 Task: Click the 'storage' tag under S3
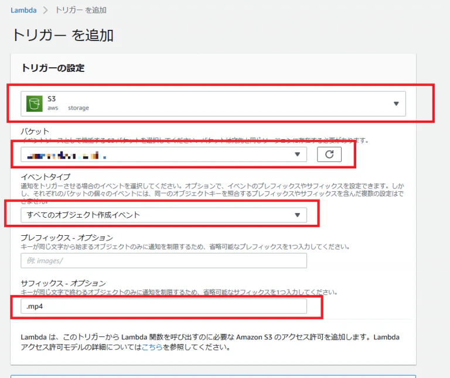(x=79, y=108)
